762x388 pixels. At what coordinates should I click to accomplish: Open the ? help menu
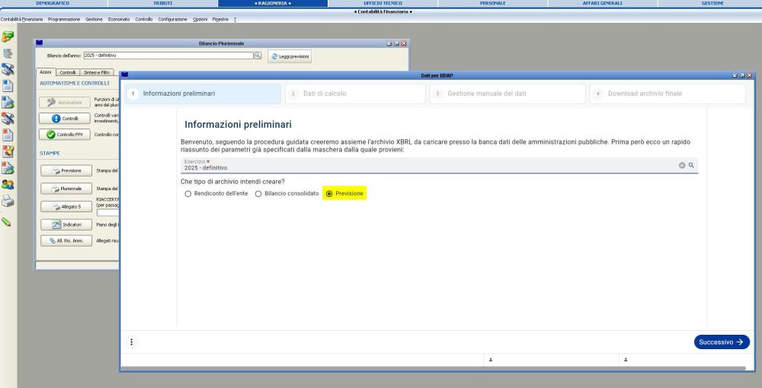click(x=235, y=20)
